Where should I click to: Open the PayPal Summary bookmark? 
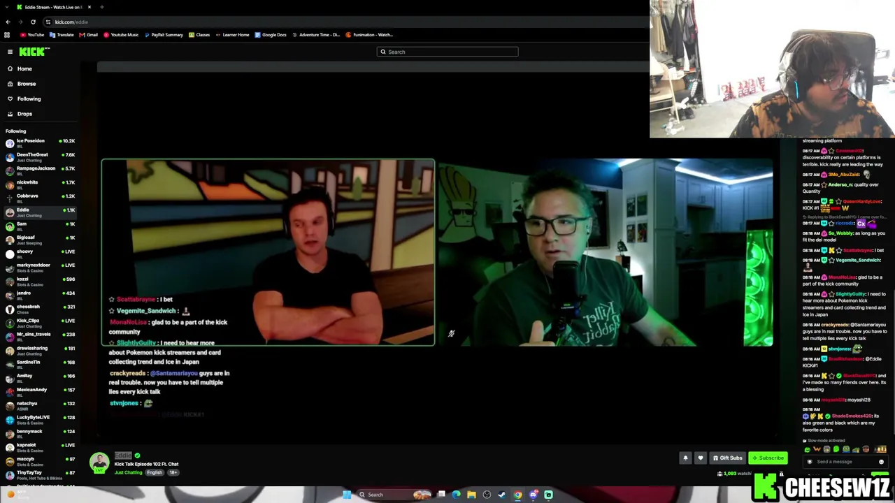pyautogui.click(x=163, y=35)
